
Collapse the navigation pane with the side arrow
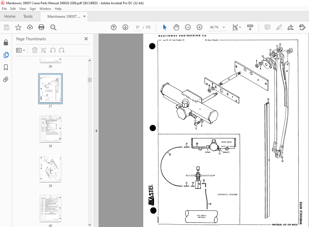pyautogui.click(x=96, y=131)
